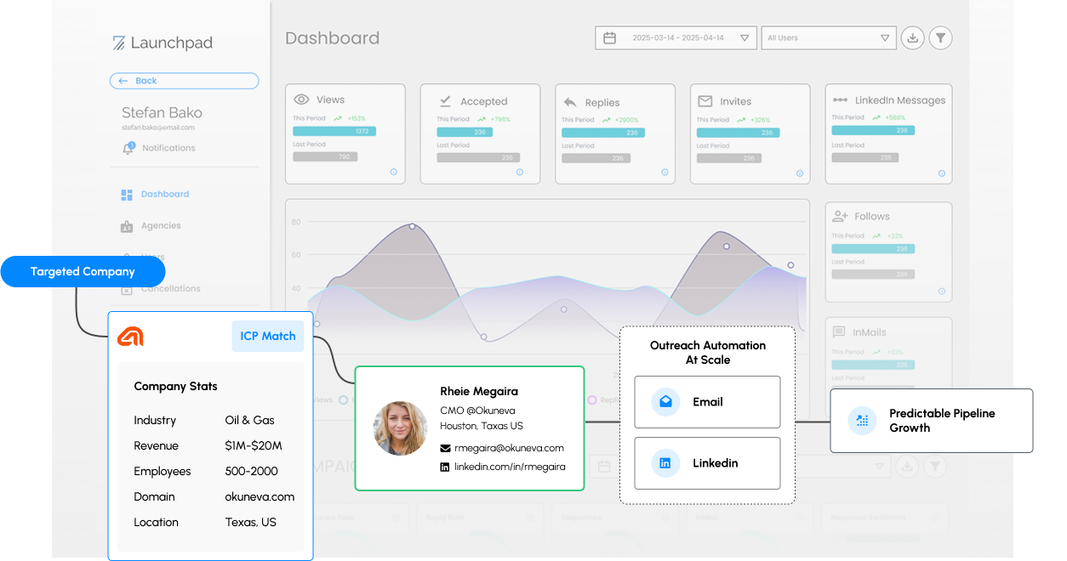
Task: Click the download icon button
Action: point(912,38)
